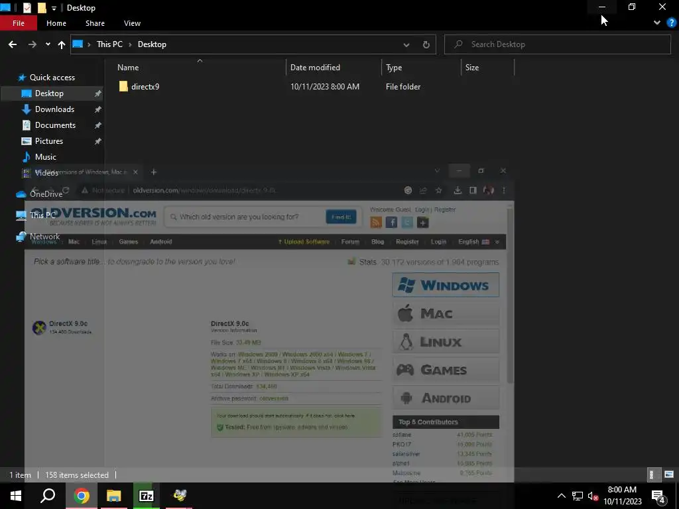Open Android menu on Oldversion navbar
679x509 pixels.
[160, 241]
